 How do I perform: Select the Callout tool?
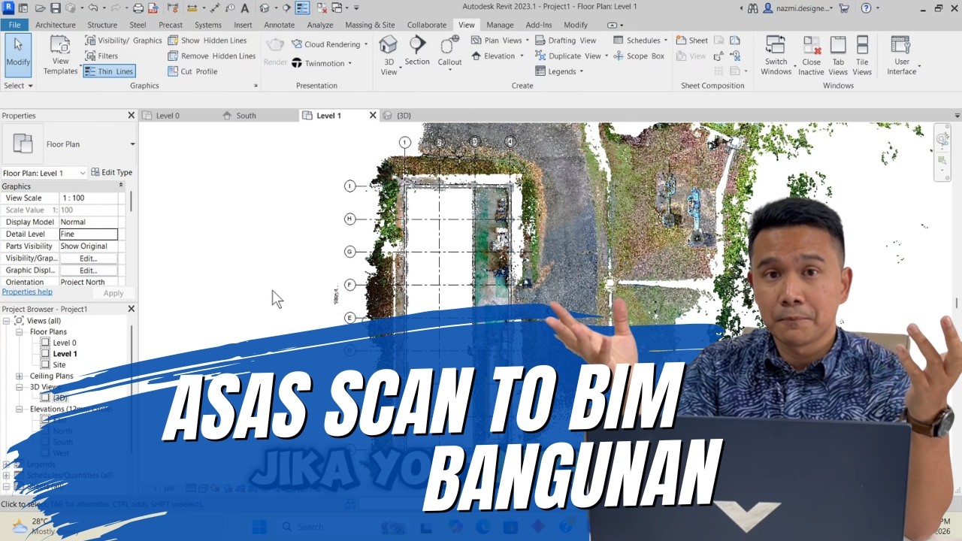pos(449,53)
